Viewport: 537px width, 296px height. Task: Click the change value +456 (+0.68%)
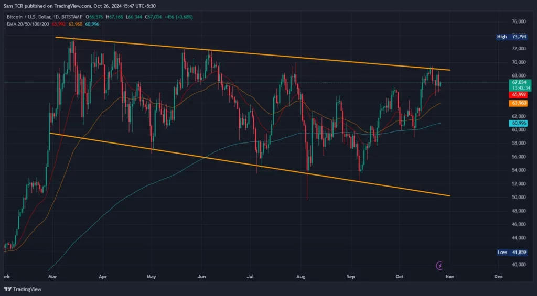(x=179, y=17)
